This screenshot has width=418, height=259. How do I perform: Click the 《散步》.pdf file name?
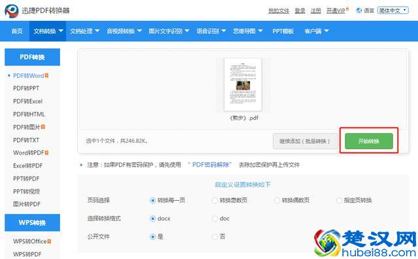click(x=244, y=118)
